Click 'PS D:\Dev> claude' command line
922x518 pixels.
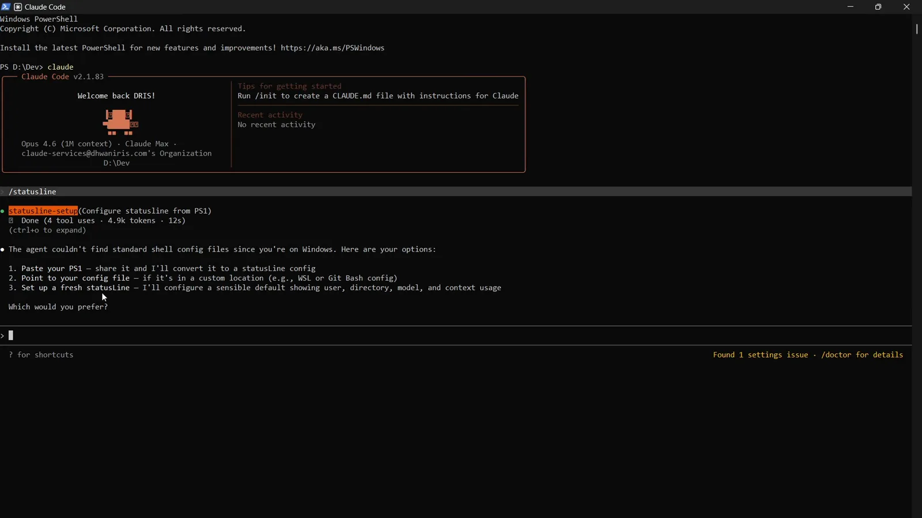point(37,67)
